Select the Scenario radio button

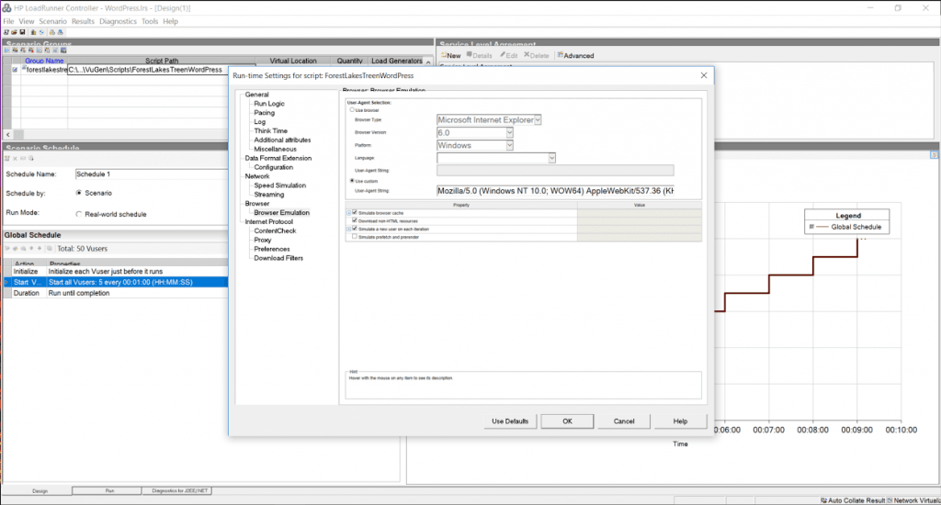click(79, 193)
